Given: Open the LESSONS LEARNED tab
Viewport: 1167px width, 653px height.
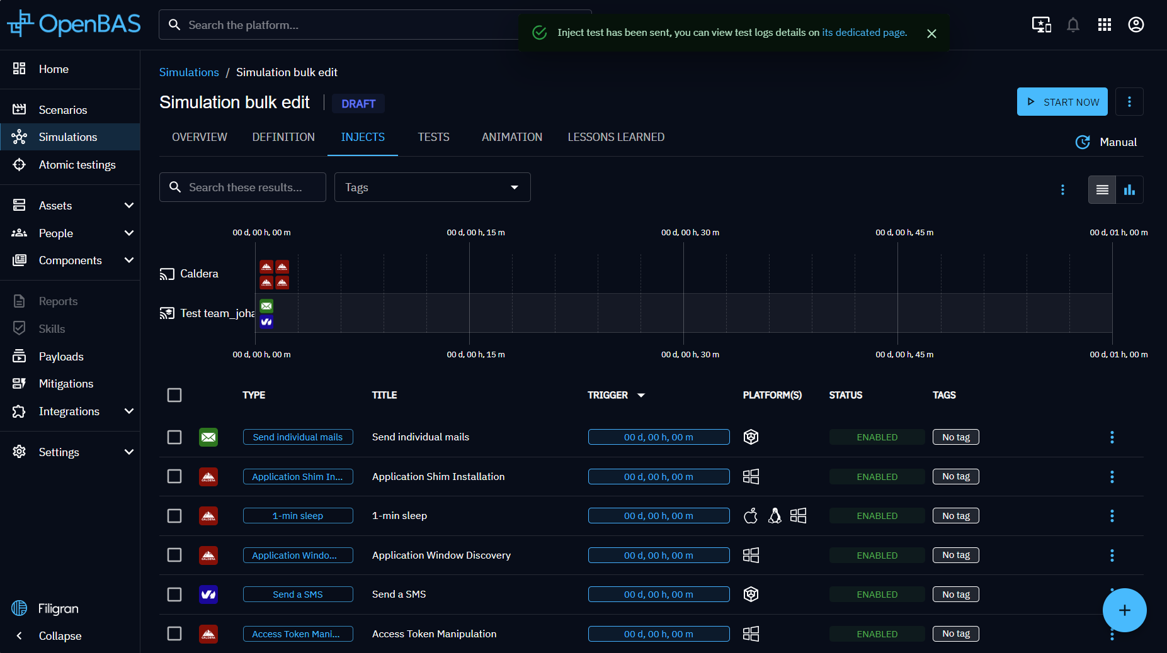Looking at the screenshot, I should coord(615,137).
